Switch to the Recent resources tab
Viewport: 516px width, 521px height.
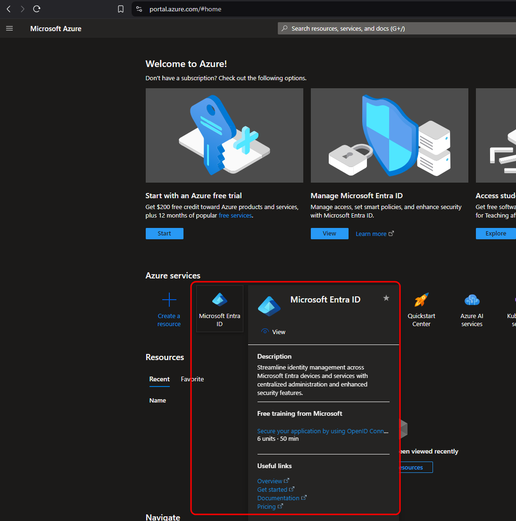[x=159, y=379]
